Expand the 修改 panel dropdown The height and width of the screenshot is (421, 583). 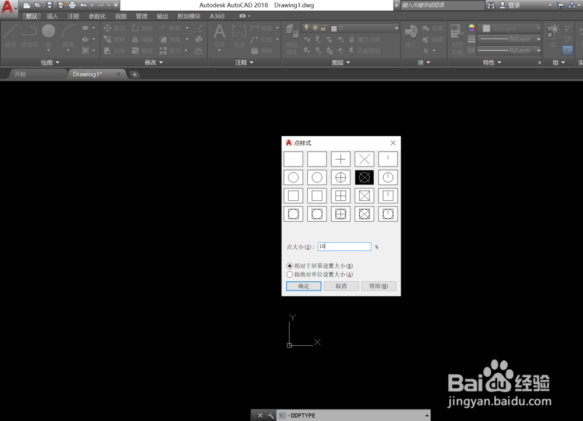153,62
